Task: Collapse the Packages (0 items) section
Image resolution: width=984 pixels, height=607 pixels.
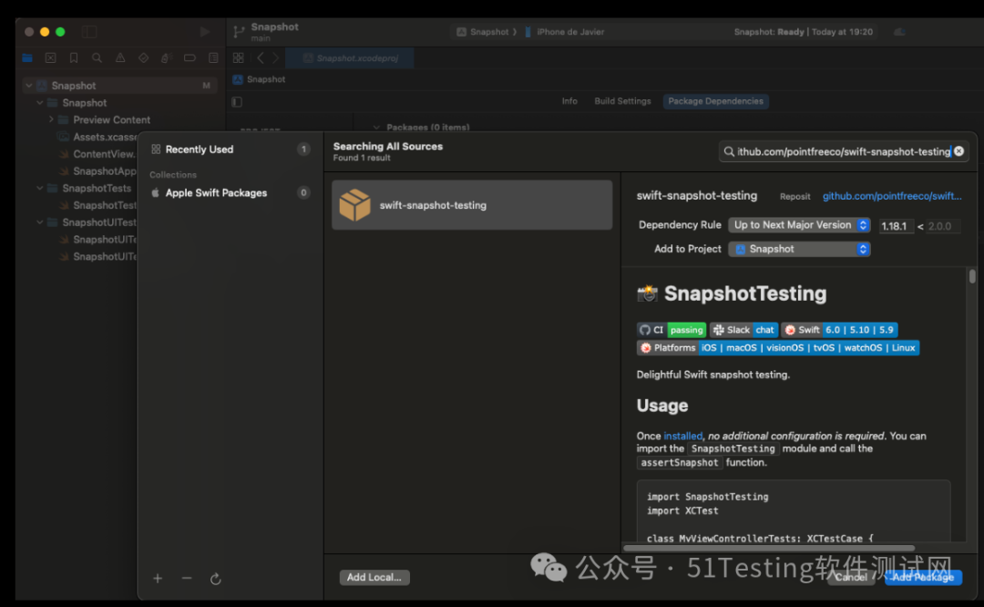Action: coord(376,128)
